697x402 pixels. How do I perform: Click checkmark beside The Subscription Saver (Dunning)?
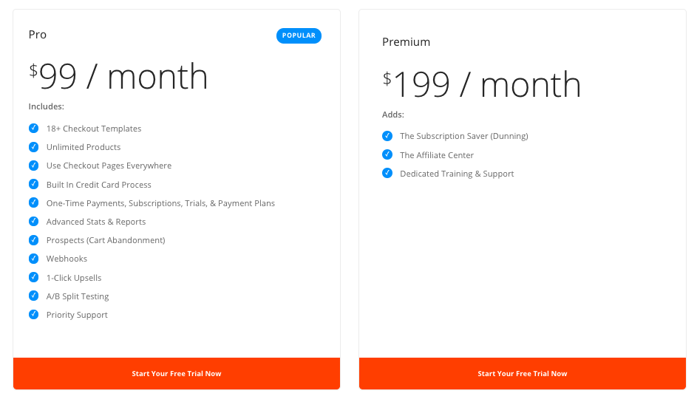[x=387, y=136]
